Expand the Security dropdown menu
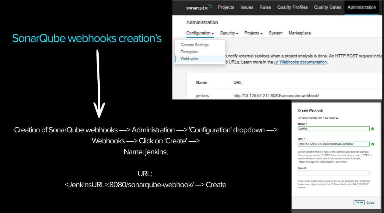Viewport: 384px width, 213px height. (x=229, y=33)
